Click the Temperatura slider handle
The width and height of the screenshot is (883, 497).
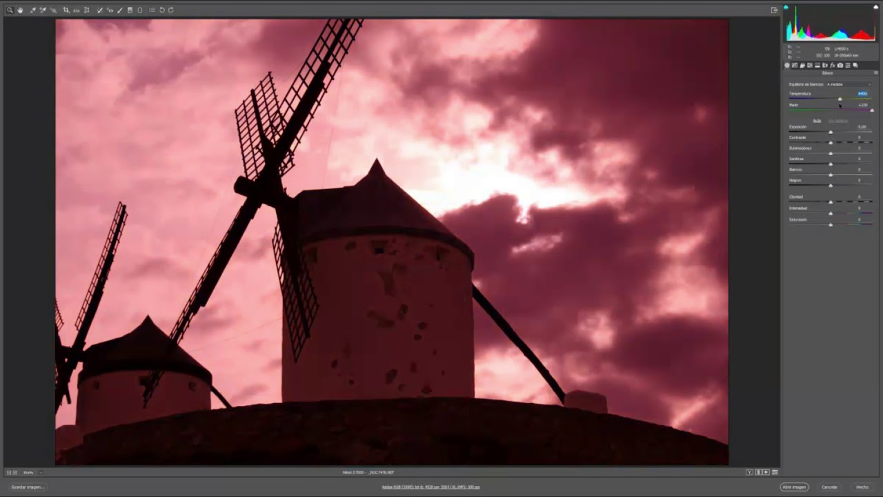(x=840, y=99)
